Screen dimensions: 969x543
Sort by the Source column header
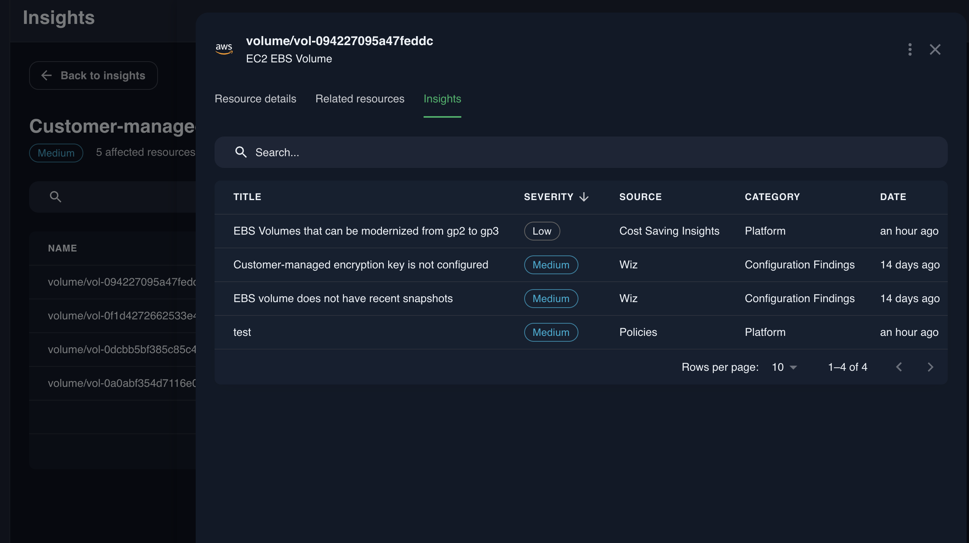pyautogui.click(x=640, y=197)
